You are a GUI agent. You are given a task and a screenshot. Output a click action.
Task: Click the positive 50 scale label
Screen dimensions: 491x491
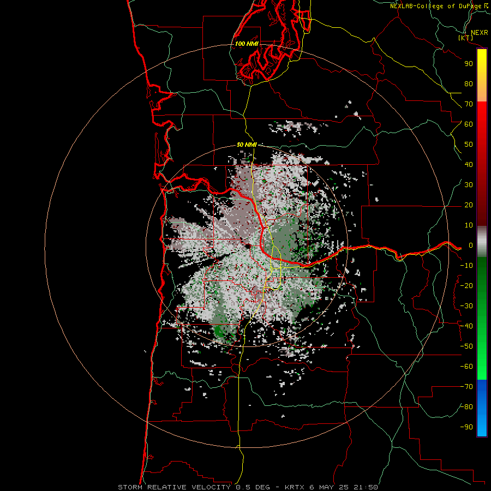coord(469,145)
